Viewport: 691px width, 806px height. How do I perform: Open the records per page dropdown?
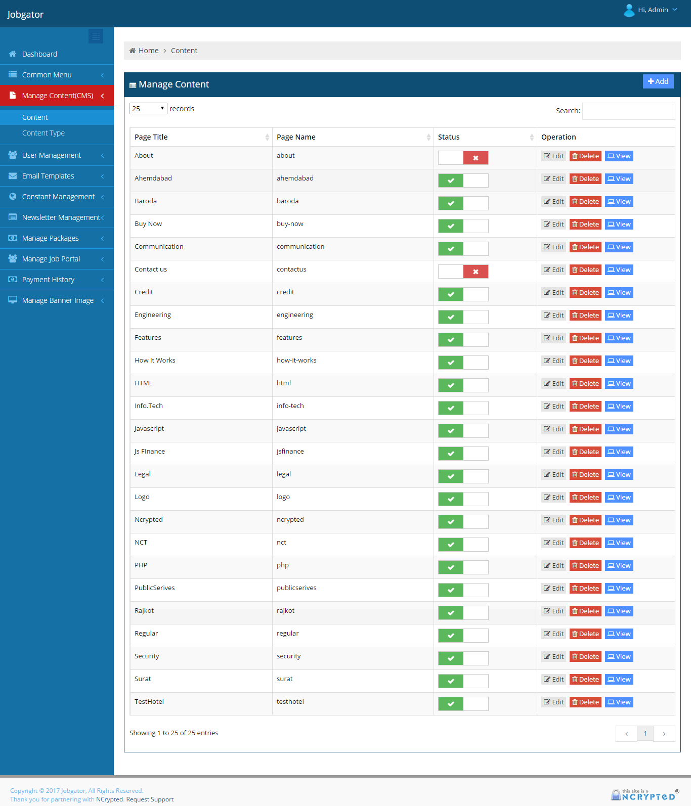(148, 109)
